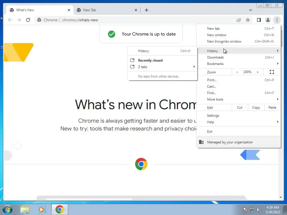Open the tab search chevron
The height and width of the screenshot is (215, 287).
pyautogui.click(x=250, y=10)
